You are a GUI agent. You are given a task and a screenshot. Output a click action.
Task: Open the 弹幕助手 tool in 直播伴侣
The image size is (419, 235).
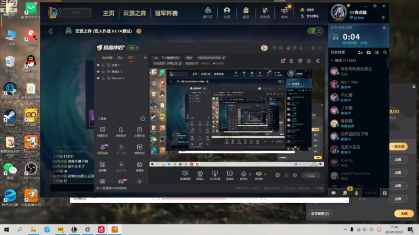click(x=102, y=132)
